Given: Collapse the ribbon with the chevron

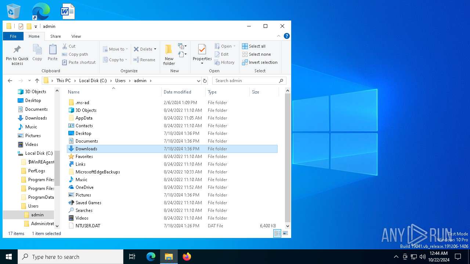Looking at the screenshot, I should pyautogui.click(x=279, y=36).
